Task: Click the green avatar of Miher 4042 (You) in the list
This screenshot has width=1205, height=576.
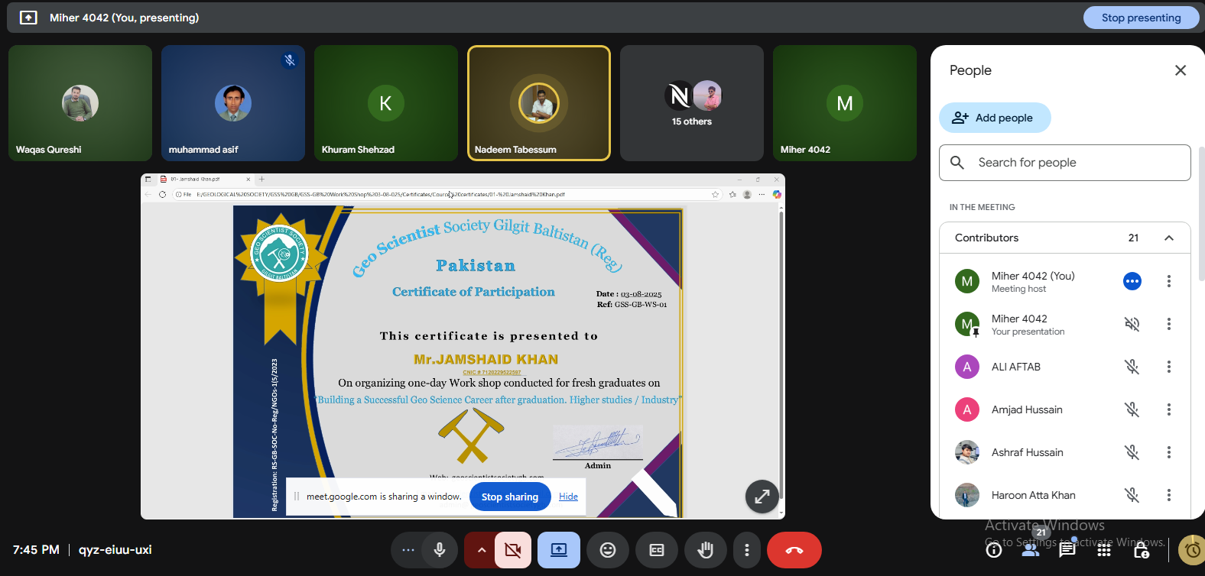Action: click(967, 281)
